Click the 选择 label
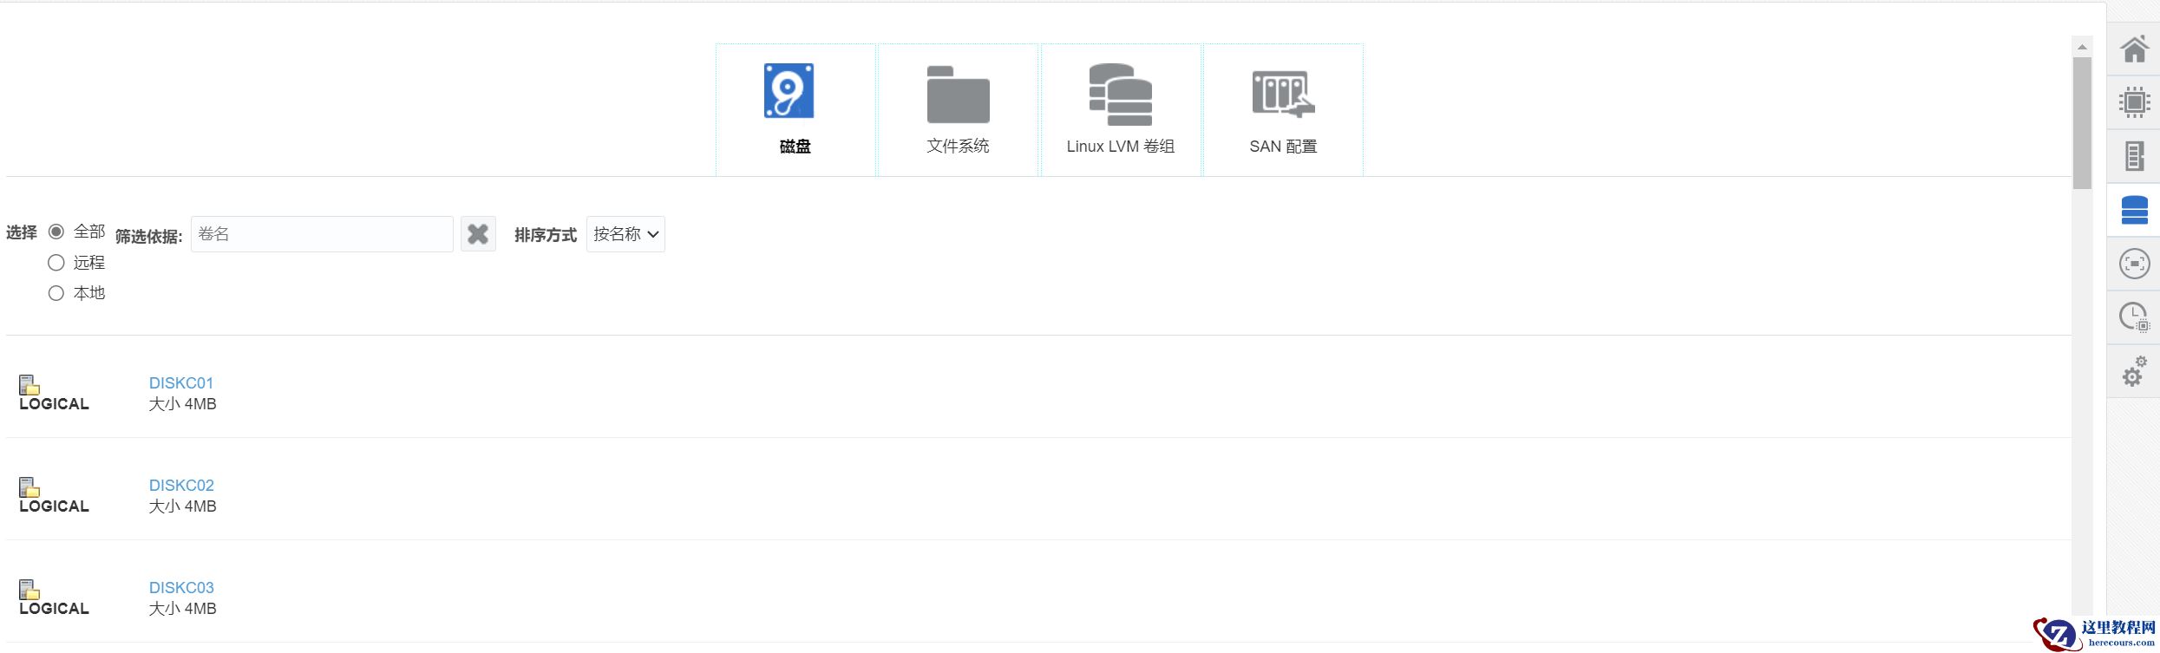Viewport: 2160px width, 653px height. click(x=22, y=232)
